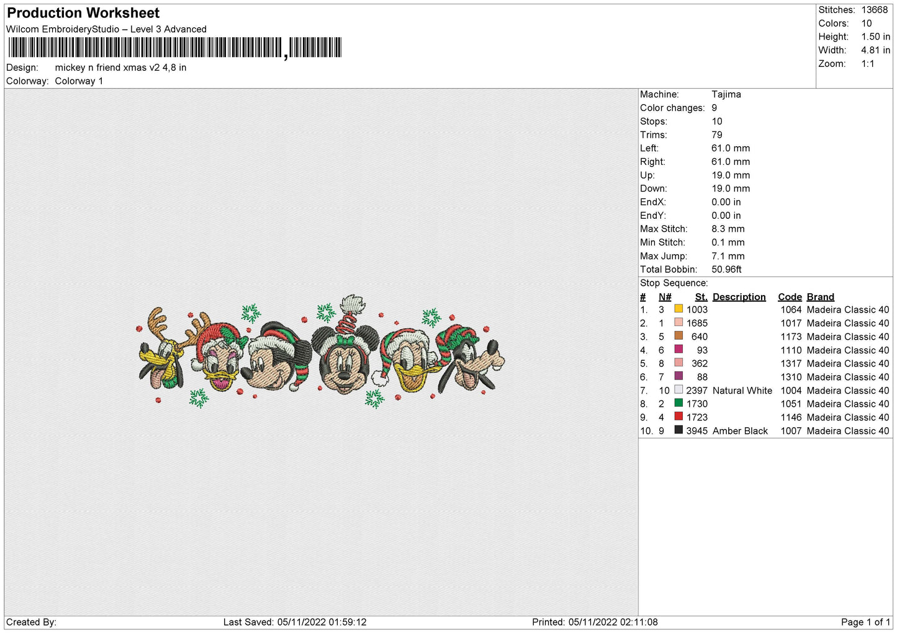Click the Stops value 10

pos(717,122)
